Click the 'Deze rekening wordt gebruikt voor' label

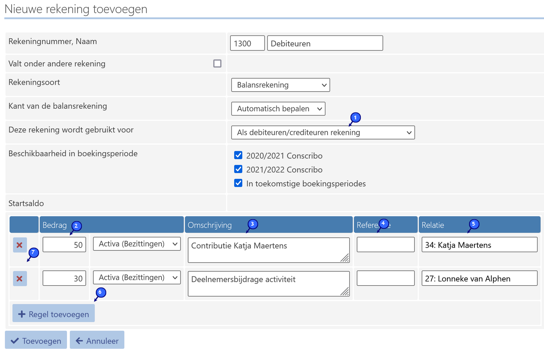pyautogui.click(x=71, y=130)
